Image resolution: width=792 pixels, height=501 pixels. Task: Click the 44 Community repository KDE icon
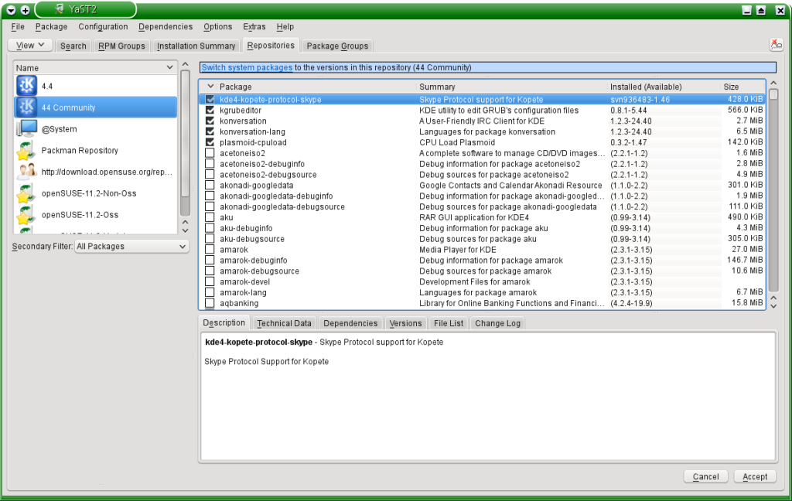pos(26,107)
